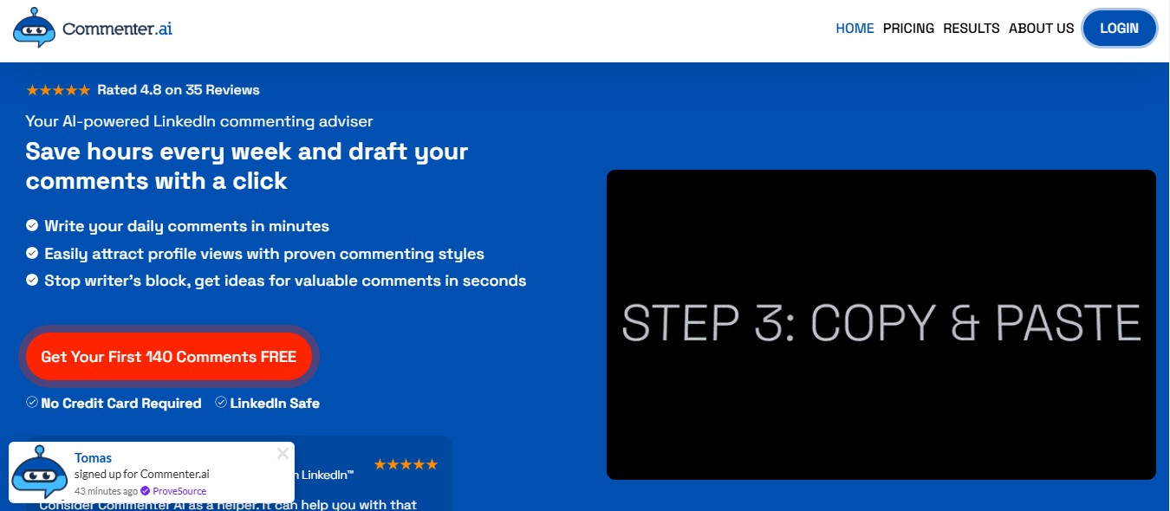1170x511 pixels.
Task: Click the LOGIN button
Action: [1119, 28]
